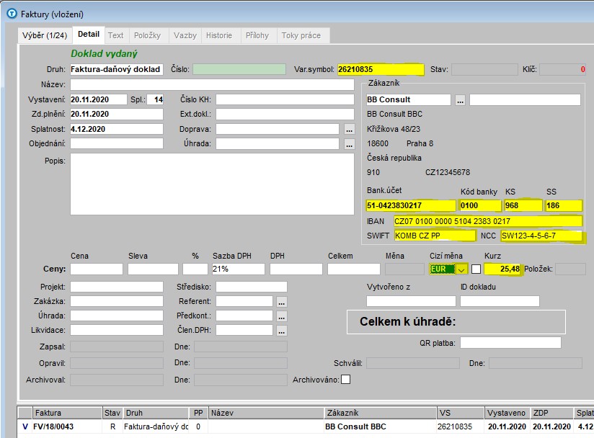Click the Druh field Faktura-daňový doklad
Image resolution: width=594 pixels, height=438 pixels.
[x=117, y=69]
